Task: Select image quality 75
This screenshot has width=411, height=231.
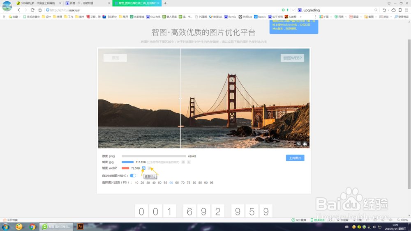Action: 189,183
